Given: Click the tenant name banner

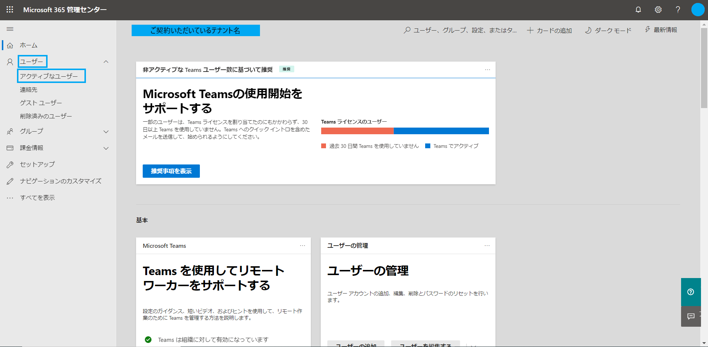Looking at the screenshot, I should pos(196,30).
